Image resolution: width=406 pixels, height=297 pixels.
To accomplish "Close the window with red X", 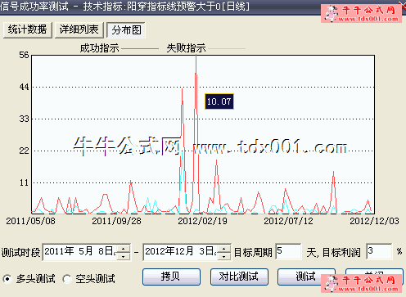I will coord(404,6).
